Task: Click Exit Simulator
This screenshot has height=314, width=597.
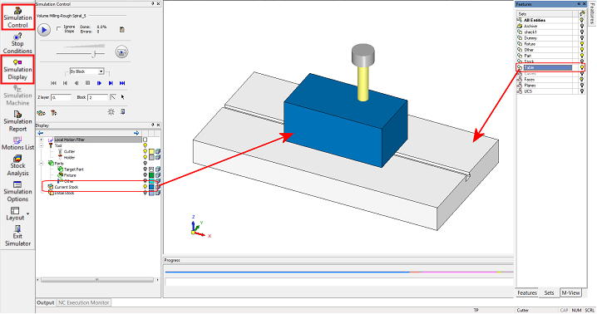Action: pyautogui.click(x=17, y=236)
